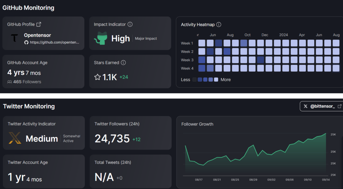Click the GitHub octocat icon before the URL
Screen dimensions: 343x189
coord(26,42)
